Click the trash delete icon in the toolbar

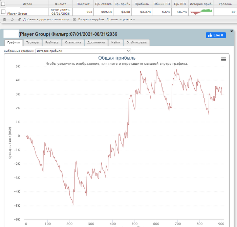pos(4,20)
